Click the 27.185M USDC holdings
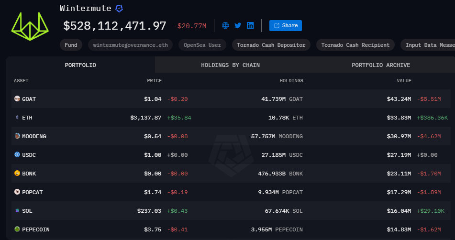The height and width of the screenshot is (240, 455). (282, 155)
